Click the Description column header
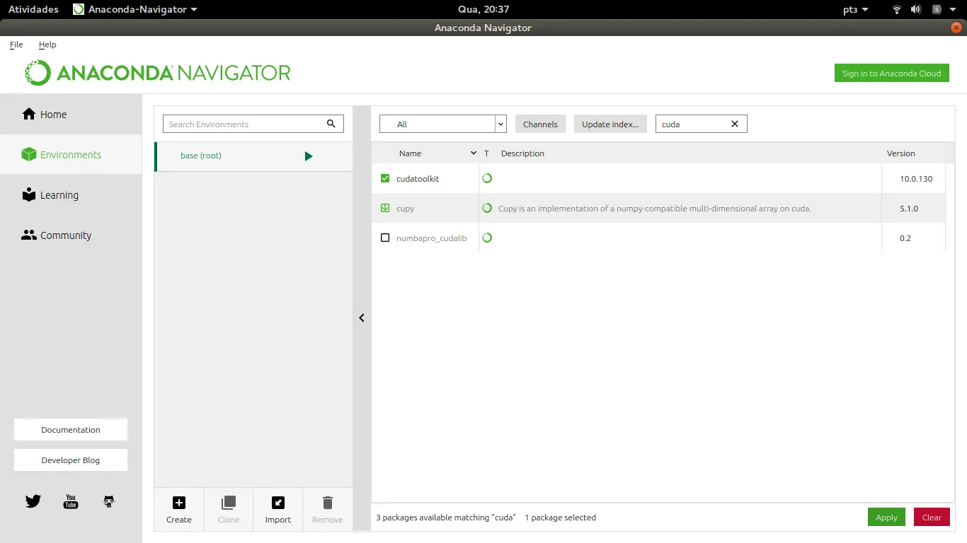967x543 pixels. 522,153
